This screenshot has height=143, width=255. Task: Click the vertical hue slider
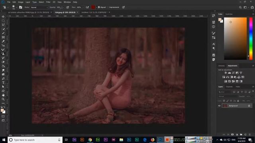point(251,39)
